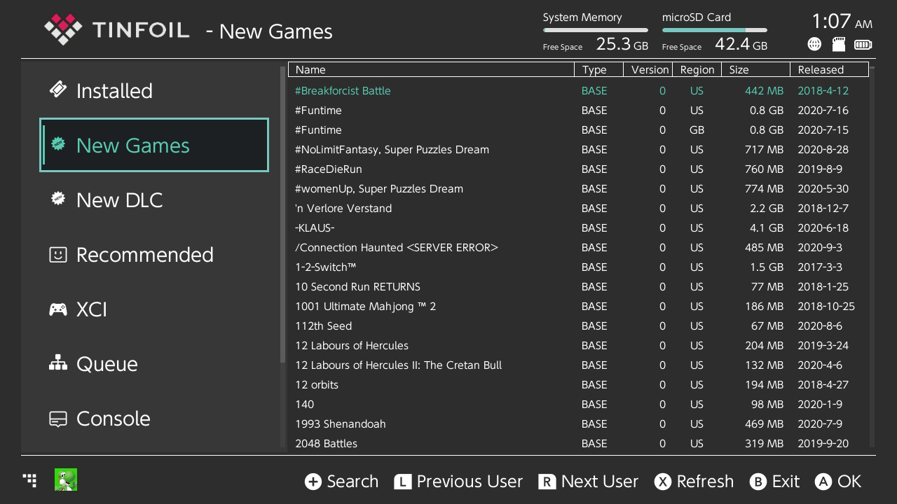
Task: Select /Connection Haunted <SERVER ERROR>
Action: [579, 247]
